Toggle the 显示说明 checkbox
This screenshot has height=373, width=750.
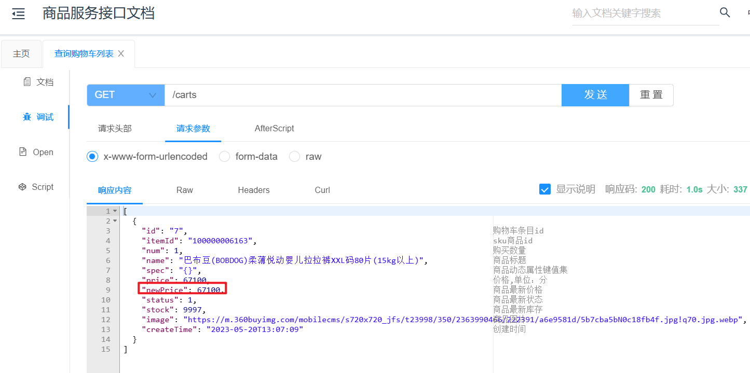(x=544, y=189)
